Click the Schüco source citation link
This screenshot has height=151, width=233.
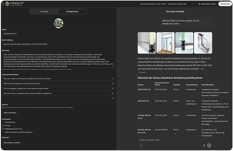click(x=203, y=69)
